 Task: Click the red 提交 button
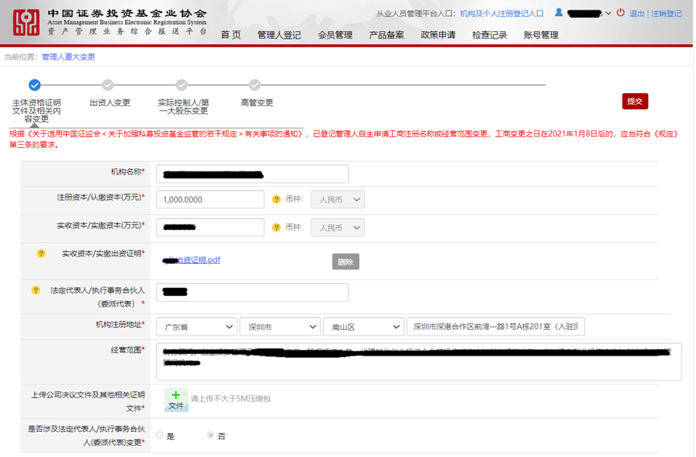tap(635, 101)
